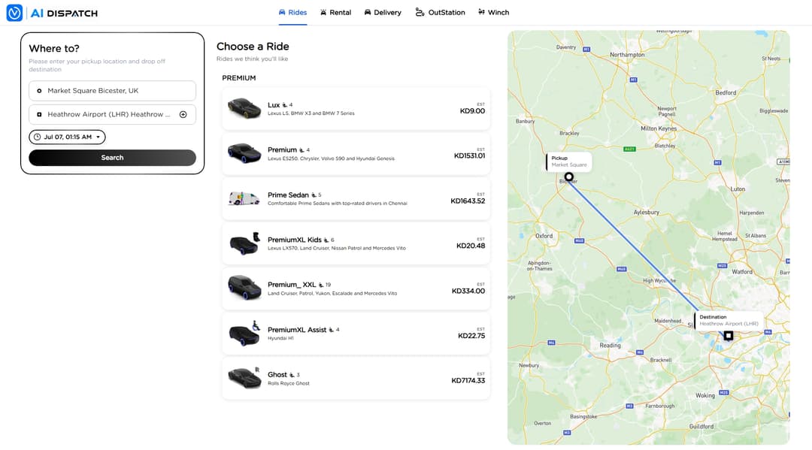Click the Delivery car icon
Screen dimensions: 812x450
(x=368, y=13)
